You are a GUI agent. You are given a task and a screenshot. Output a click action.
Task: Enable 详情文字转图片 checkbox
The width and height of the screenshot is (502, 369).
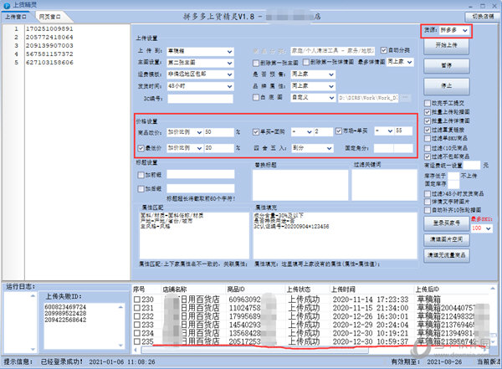tap(427, 202)
